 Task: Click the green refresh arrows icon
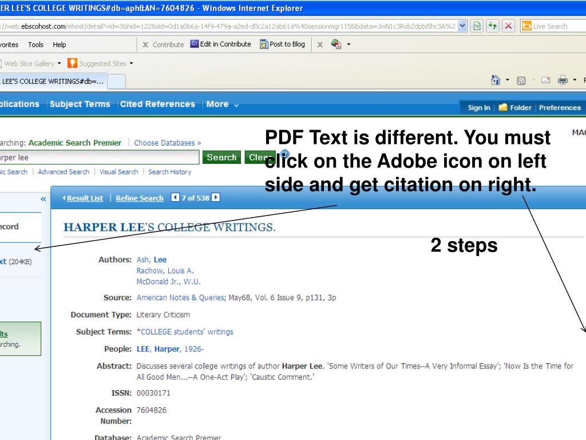pyautogui.click(x=493, y=26)
